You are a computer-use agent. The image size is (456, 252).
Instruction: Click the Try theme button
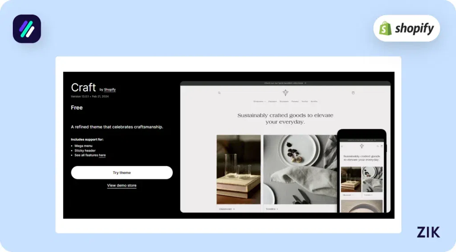[122, 173]
